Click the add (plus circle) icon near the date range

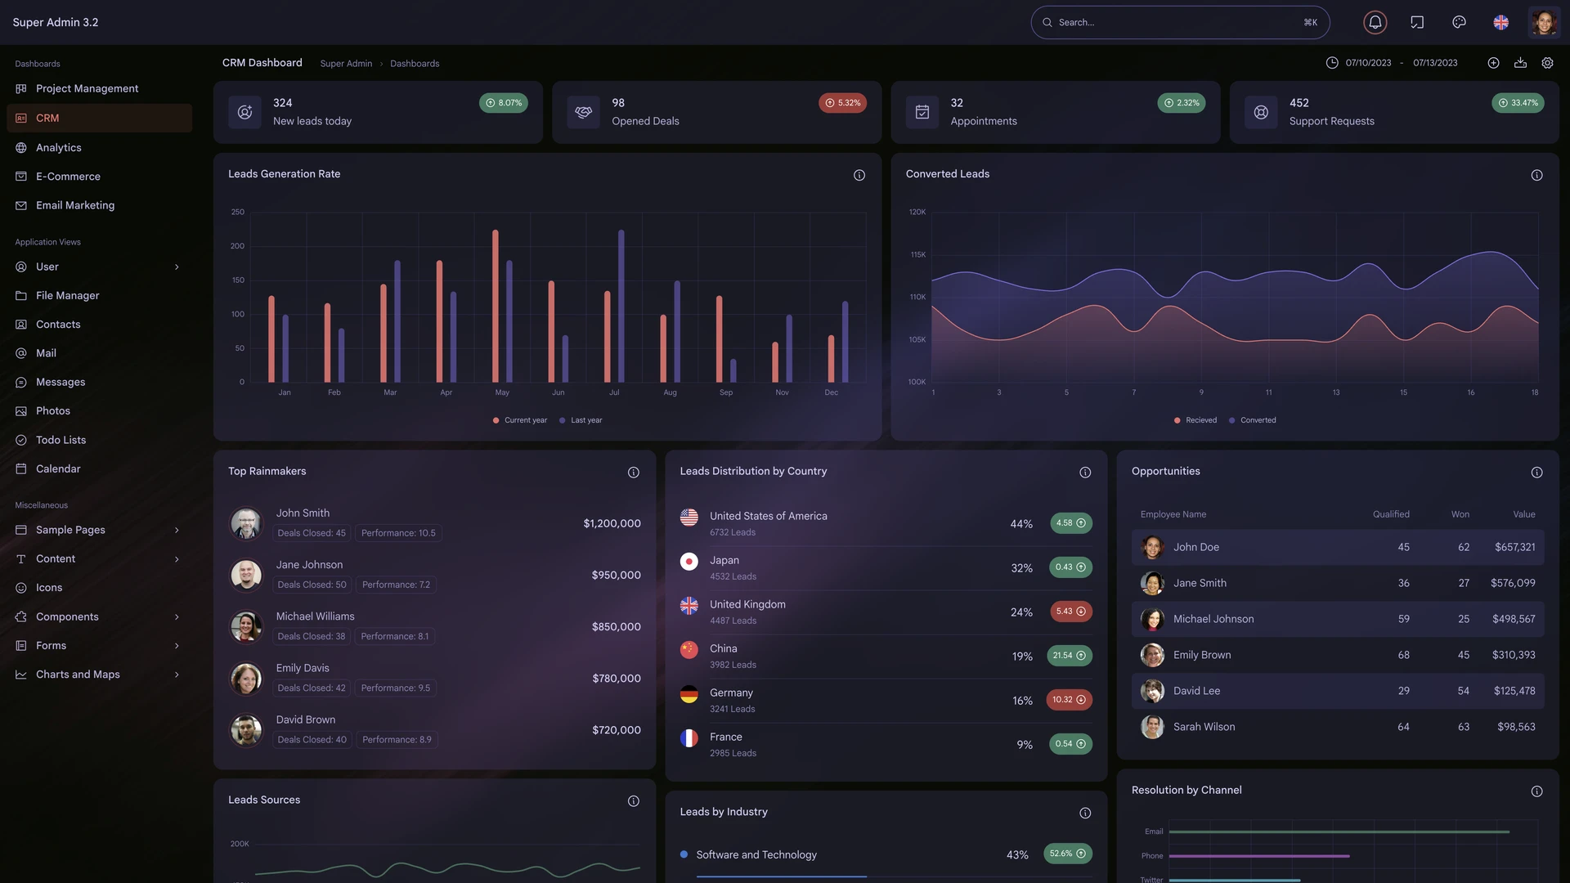tap(1493, 63)
